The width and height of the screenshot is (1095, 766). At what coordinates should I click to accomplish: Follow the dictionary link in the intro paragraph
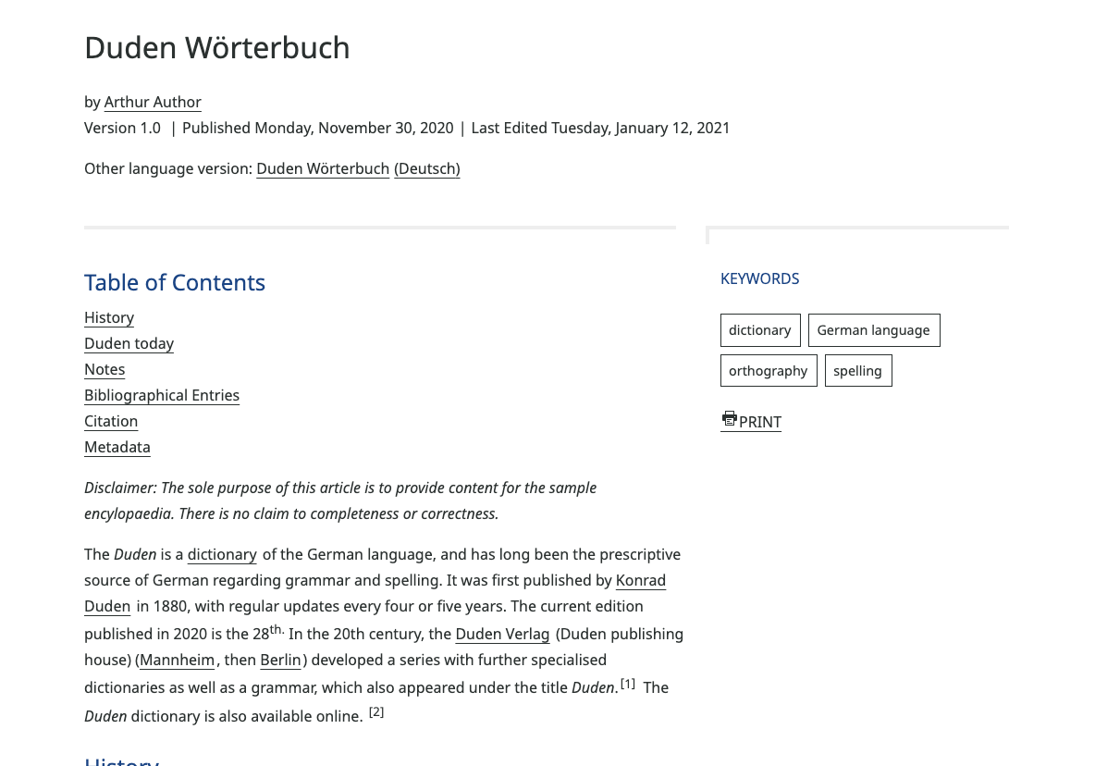[x=222, y=554]
